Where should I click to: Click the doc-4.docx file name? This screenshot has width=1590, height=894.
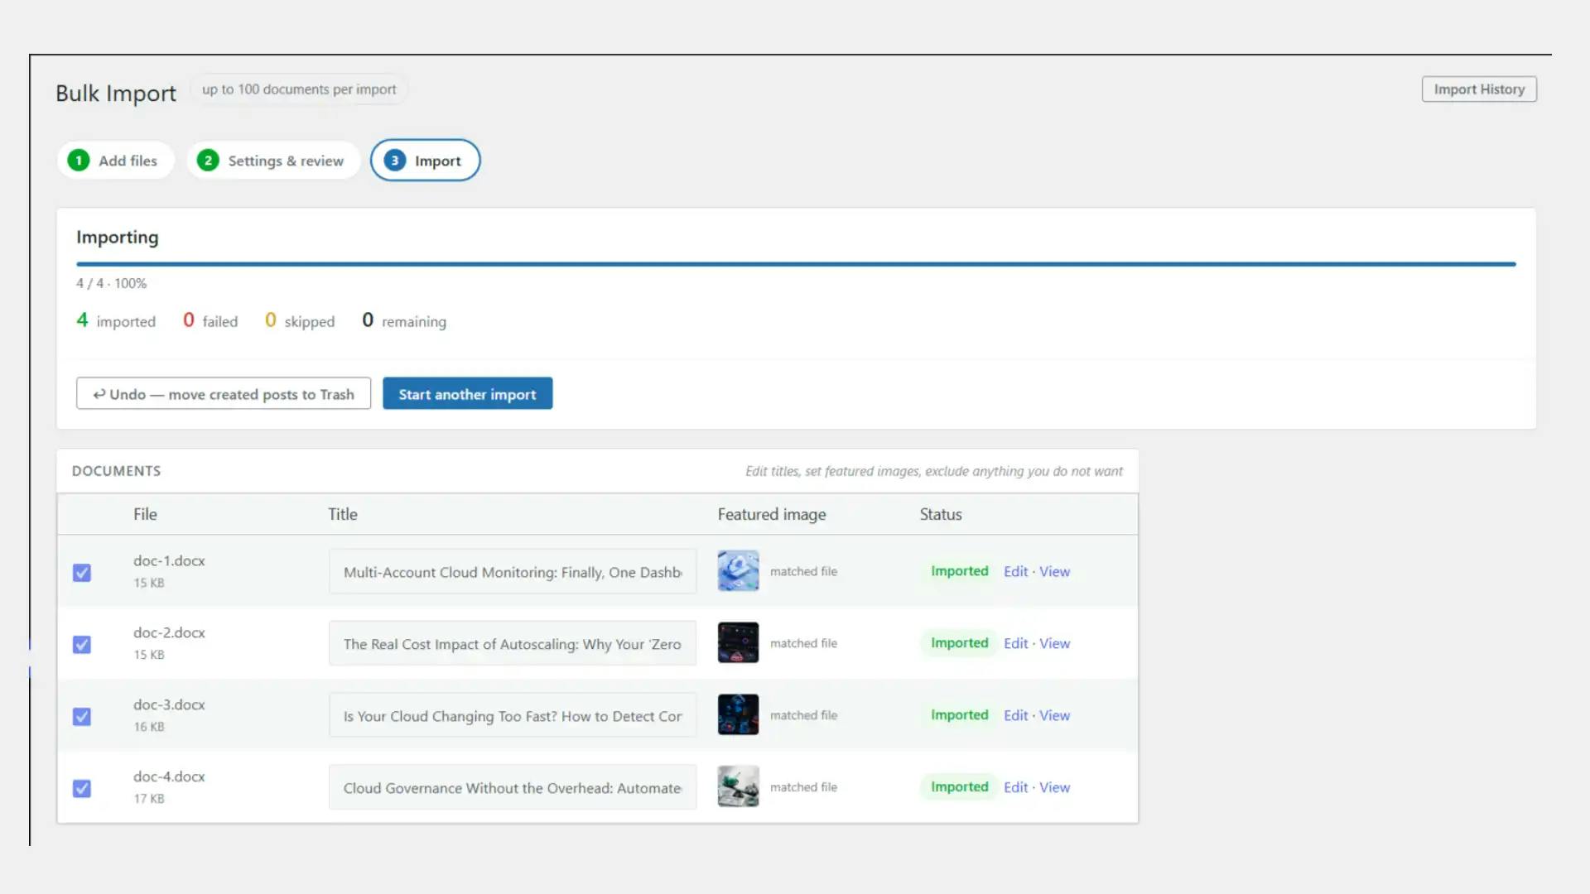click(169, 776)
